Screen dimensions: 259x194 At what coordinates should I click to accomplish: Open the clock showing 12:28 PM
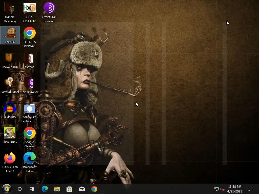tap(235, 189)
